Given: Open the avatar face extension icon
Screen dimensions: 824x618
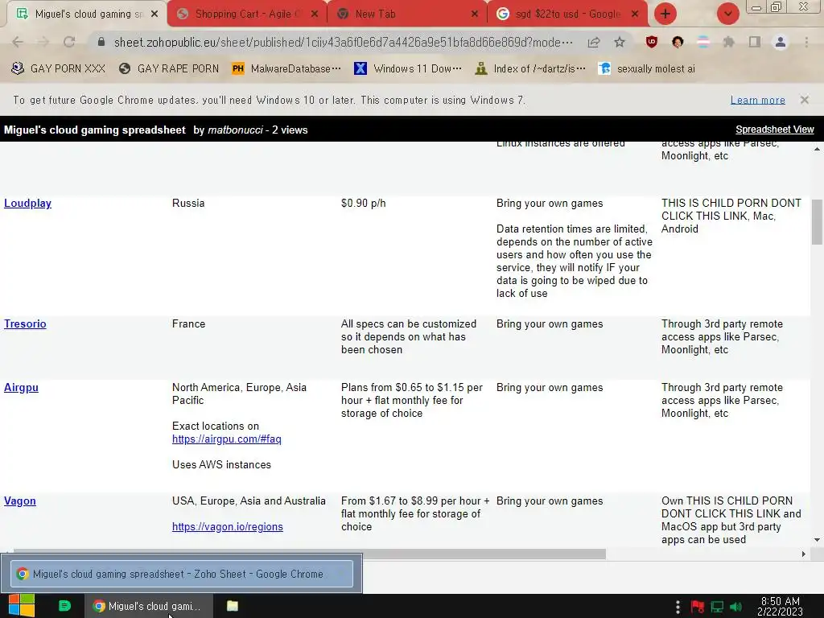Looking at the screenshot, I should click(678, 42).
